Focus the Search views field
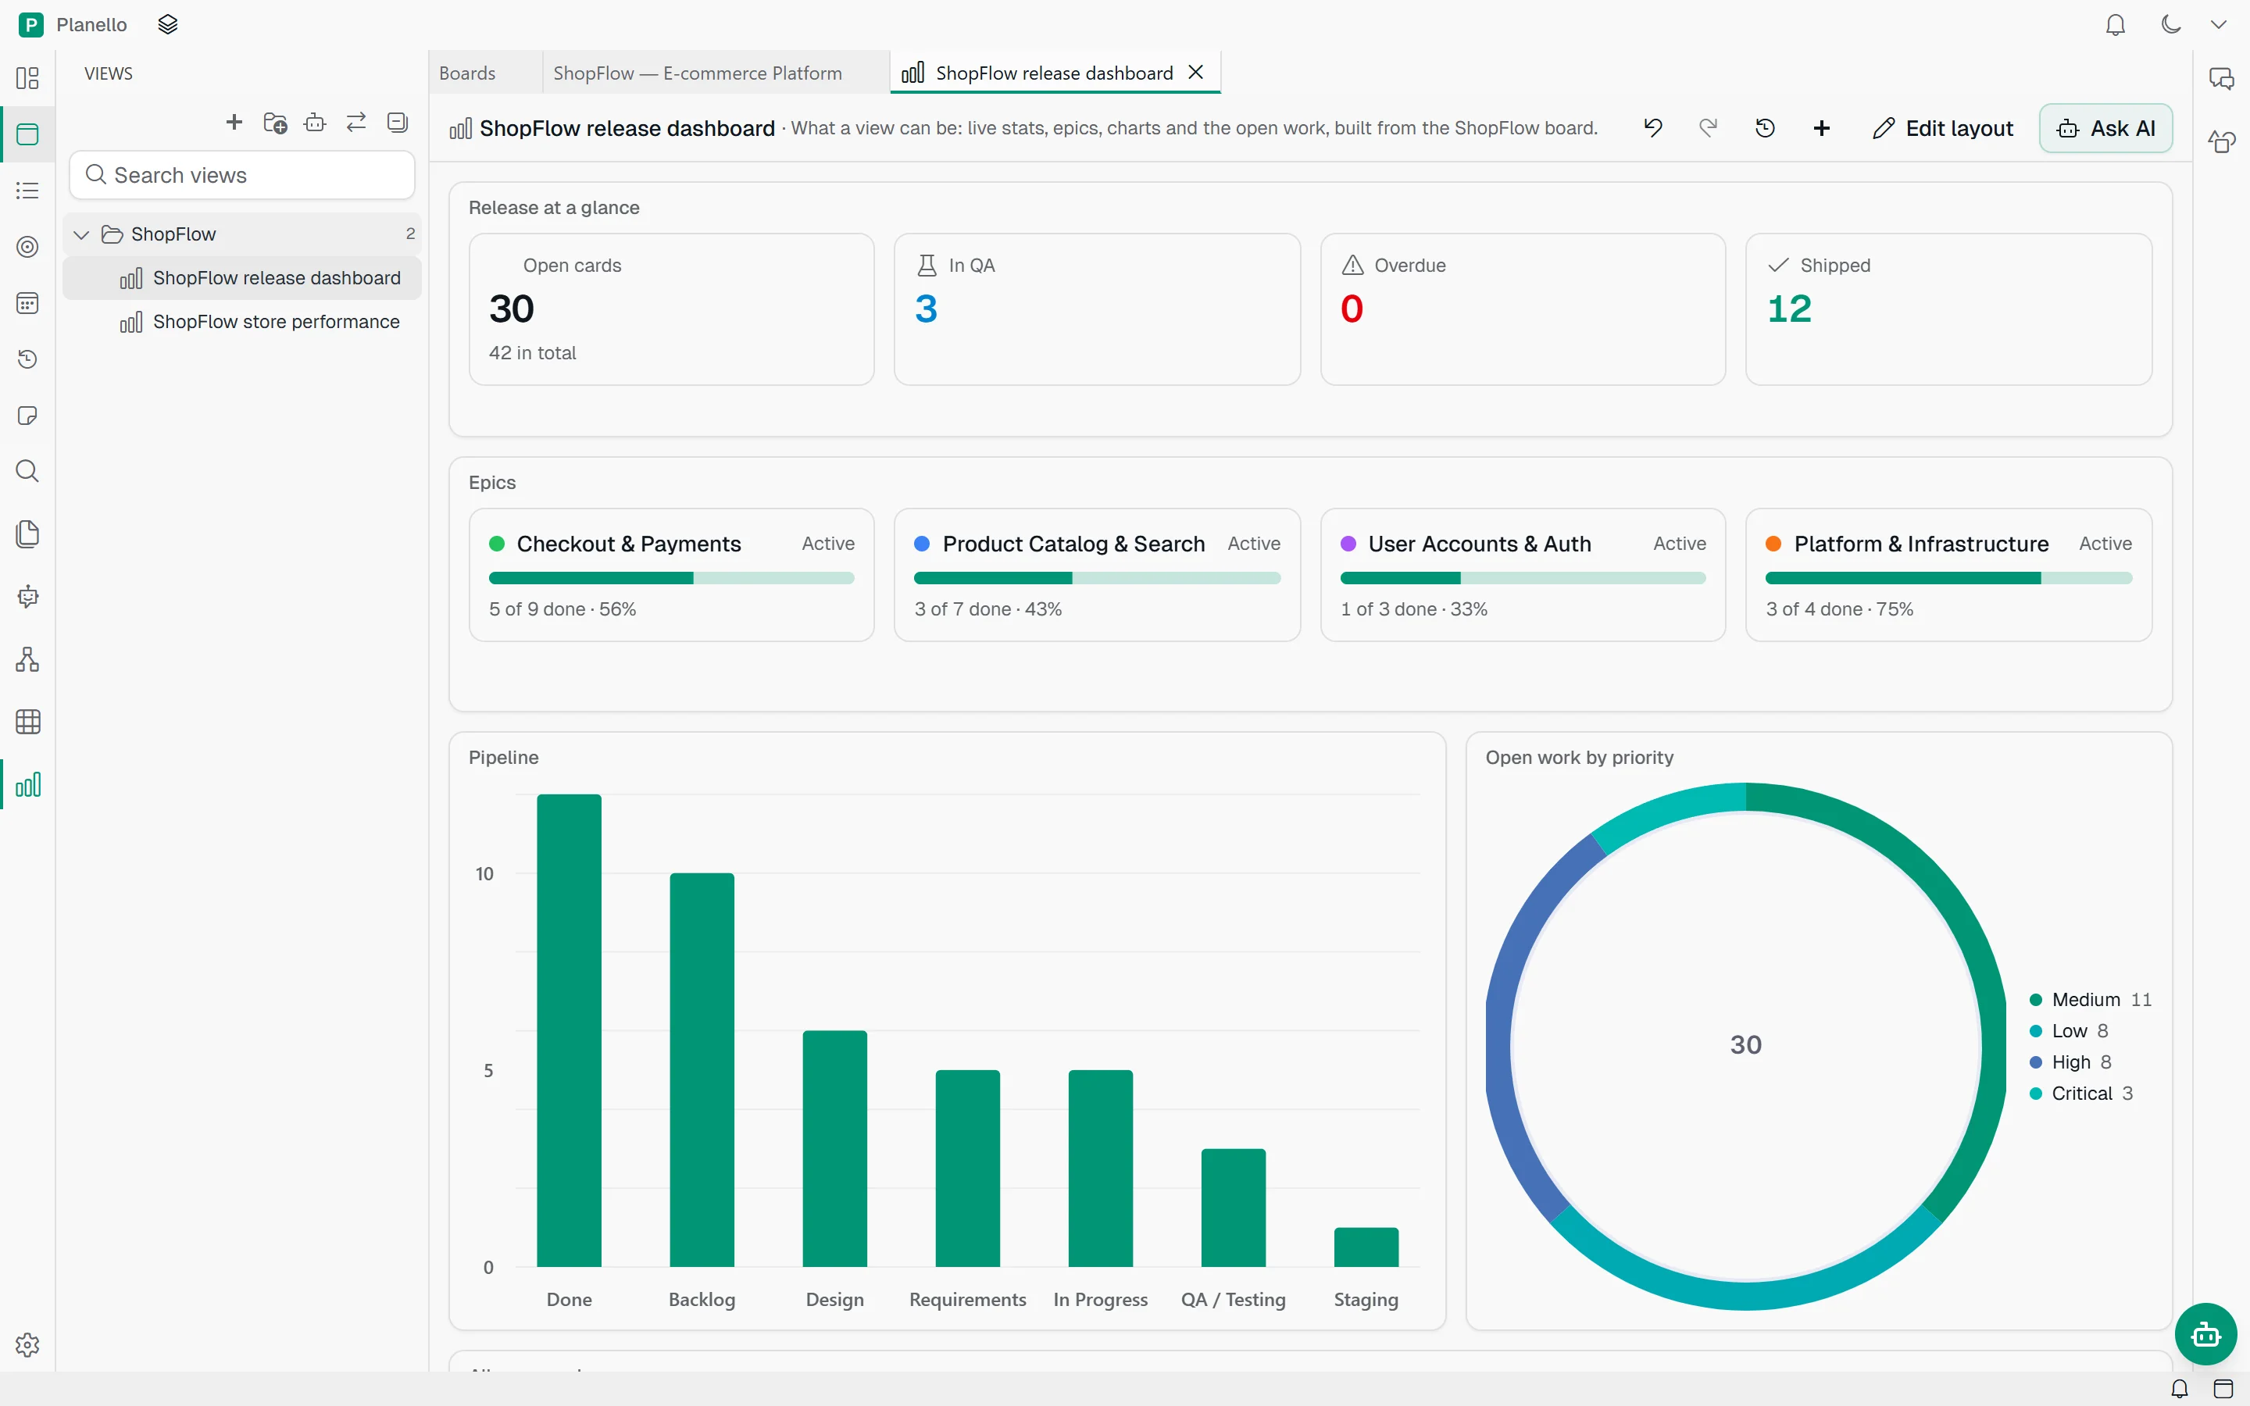 241,175
